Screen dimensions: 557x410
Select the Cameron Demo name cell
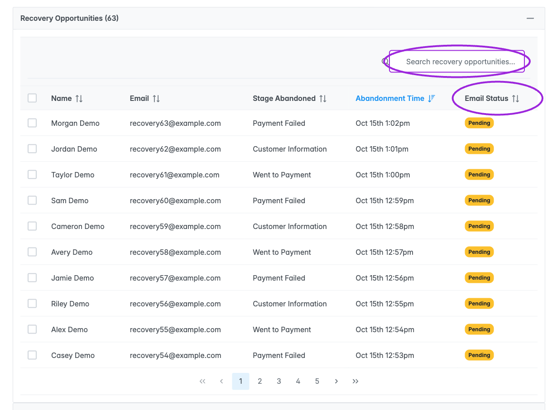(78, 226)
